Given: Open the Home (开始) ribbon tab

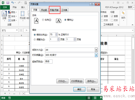Looking at the screenshot, I should tap(14, 7).
